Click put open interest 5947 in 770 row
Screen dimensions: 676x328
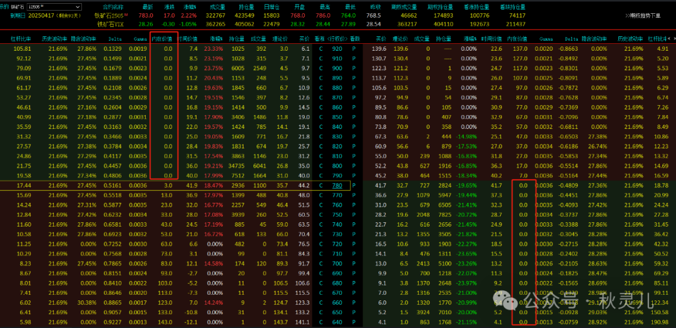[x=444, y=195]
